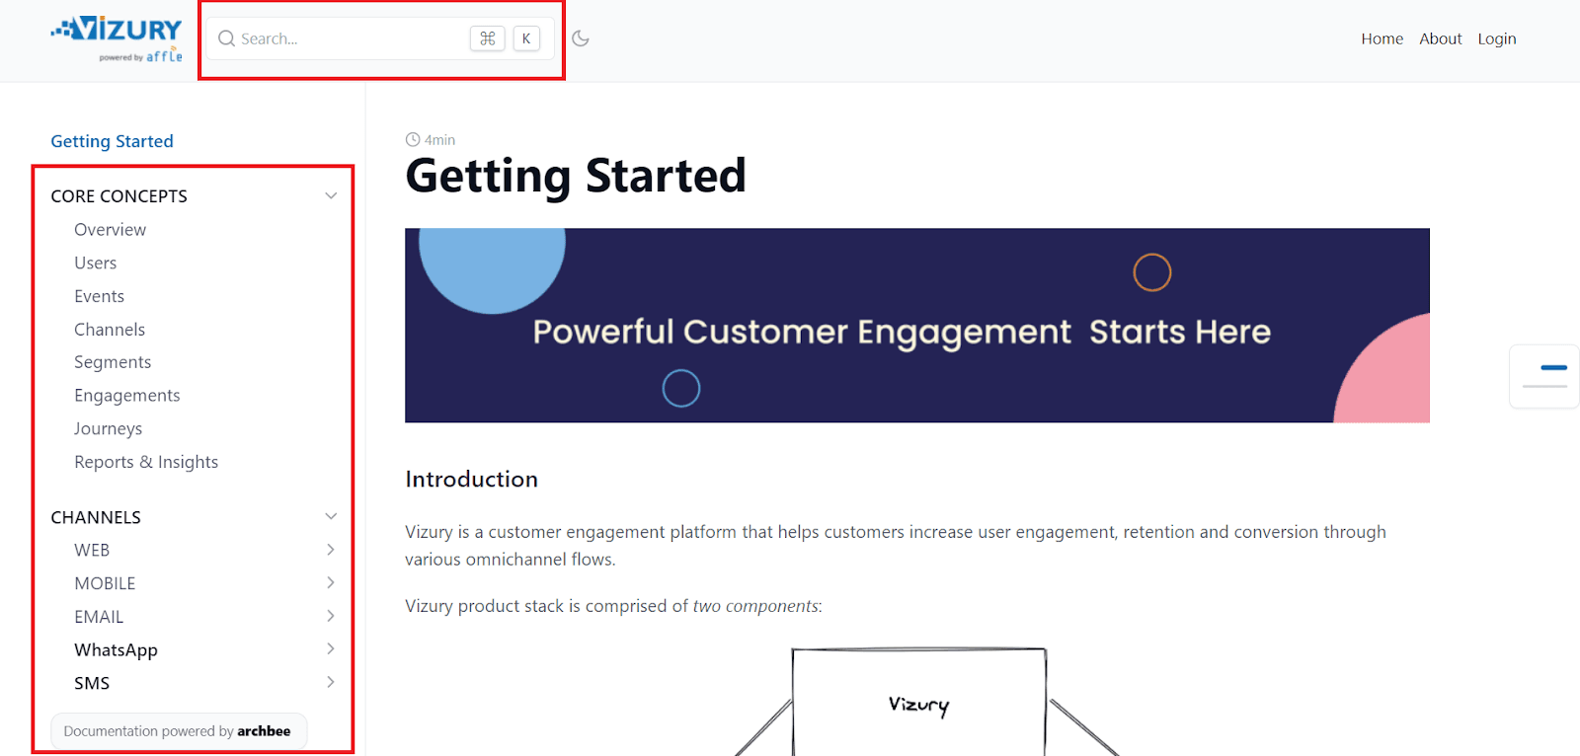
Task: Expand the EMAIL channel arrow
Action: pos(331,616)
